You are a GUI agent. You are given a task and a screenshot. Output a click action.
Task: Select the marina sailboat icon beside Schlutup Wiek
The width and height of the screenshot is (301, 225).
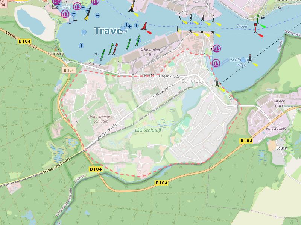(216, 63)
